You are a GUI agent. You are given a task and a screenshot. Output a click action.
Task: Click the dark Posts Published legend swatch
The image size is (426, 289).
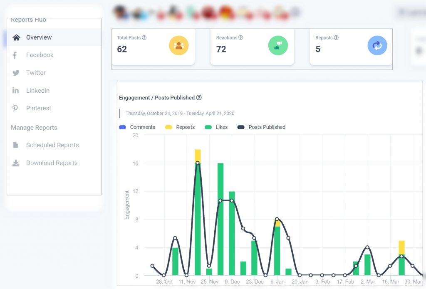(241, 127)
